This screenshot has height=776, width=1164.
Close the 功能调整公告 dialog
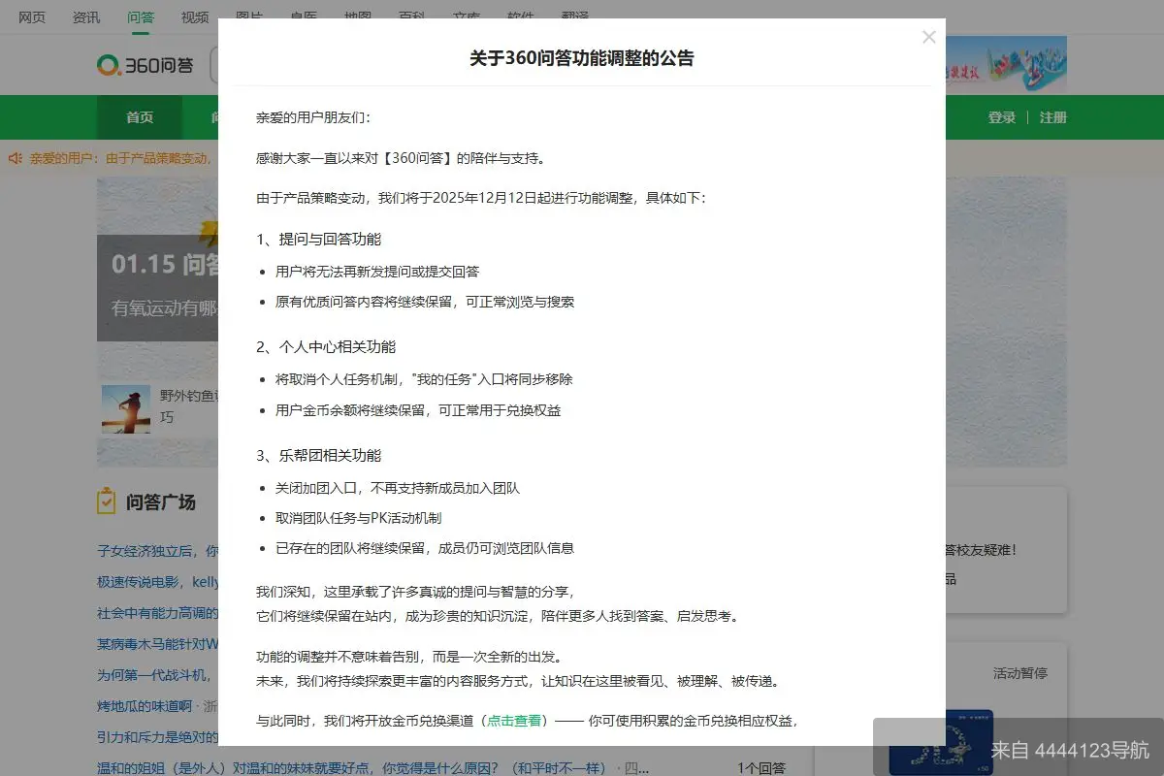point(928,37)
